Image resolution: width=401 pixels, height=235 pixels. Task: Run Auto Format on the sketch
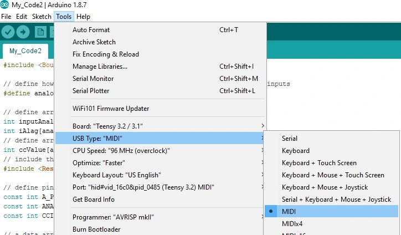(91, 30)
